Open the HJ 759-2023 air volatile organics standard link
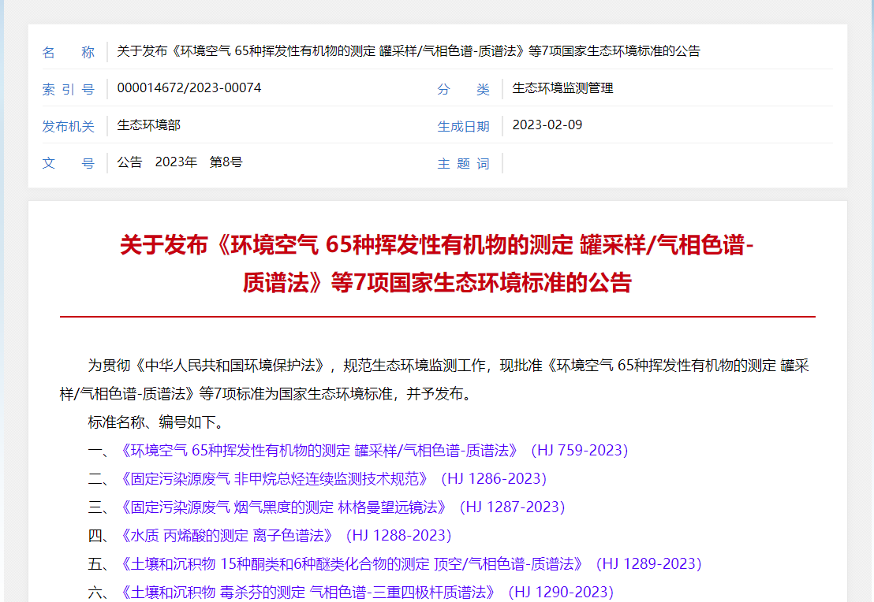 click(372, 451)
